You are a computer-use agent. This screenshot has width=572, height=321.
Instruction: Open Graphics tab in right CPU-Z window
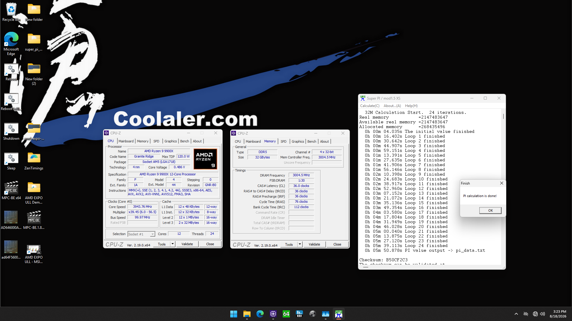pos(298,141)
